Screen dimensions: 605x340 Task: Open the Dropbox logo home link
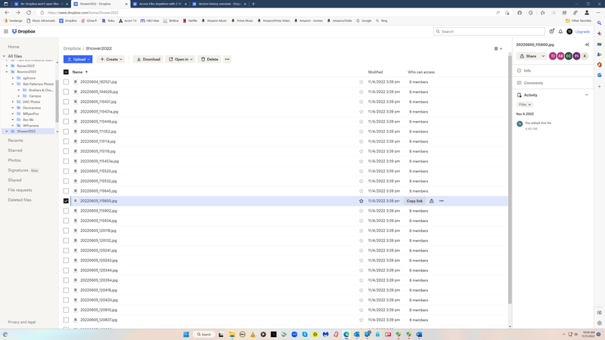tap(23, 32)
